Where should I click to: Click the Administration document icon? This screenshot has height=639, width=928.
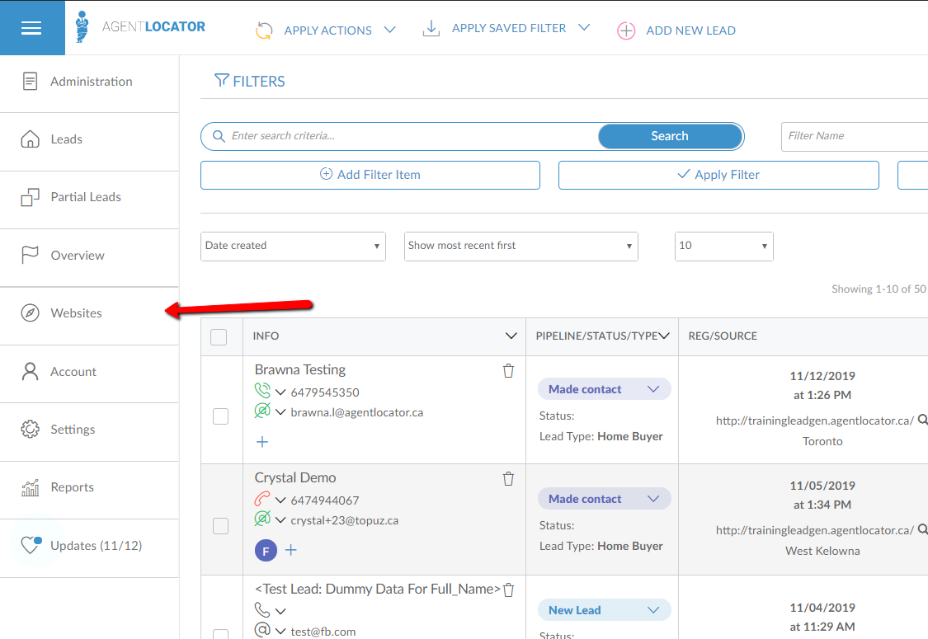(31, 81)
